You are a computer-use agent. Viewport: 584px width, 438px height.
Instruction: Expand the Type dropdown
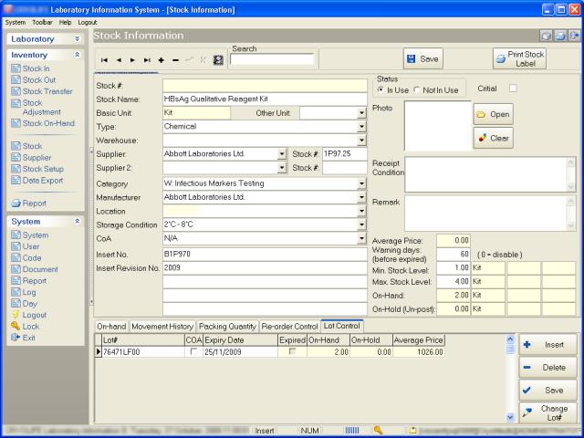click(x=361, y=127)
